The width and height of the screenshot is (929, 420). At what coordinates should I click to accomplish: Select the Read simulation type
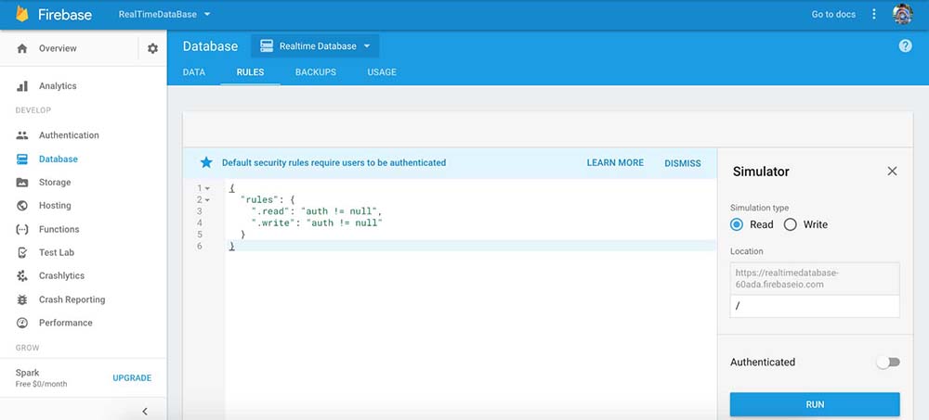tap(738, 224)
